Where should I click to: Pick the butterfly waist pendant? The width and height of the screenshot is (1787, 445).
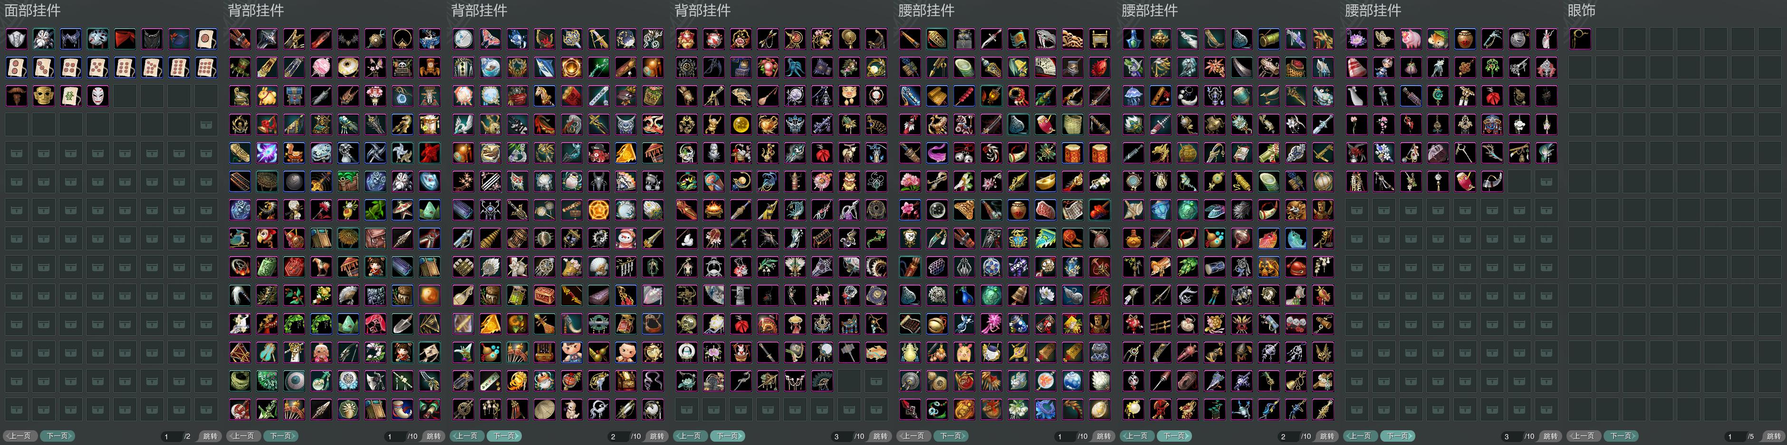1384,39
